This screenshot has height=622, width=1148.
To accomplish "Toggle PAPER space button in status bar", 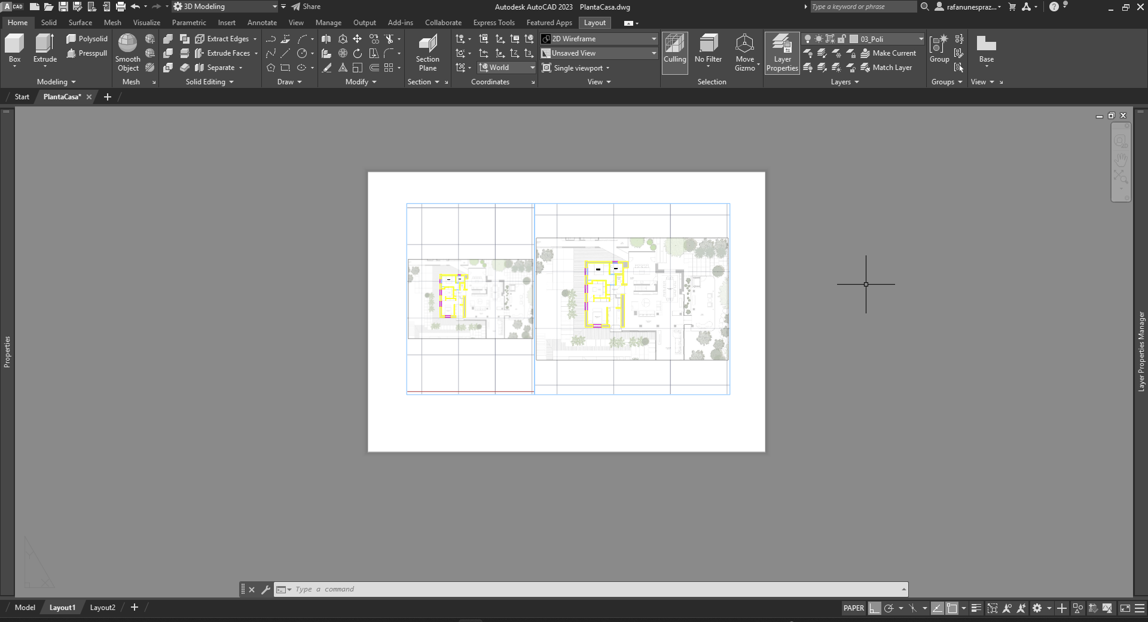I will point(853,608).
